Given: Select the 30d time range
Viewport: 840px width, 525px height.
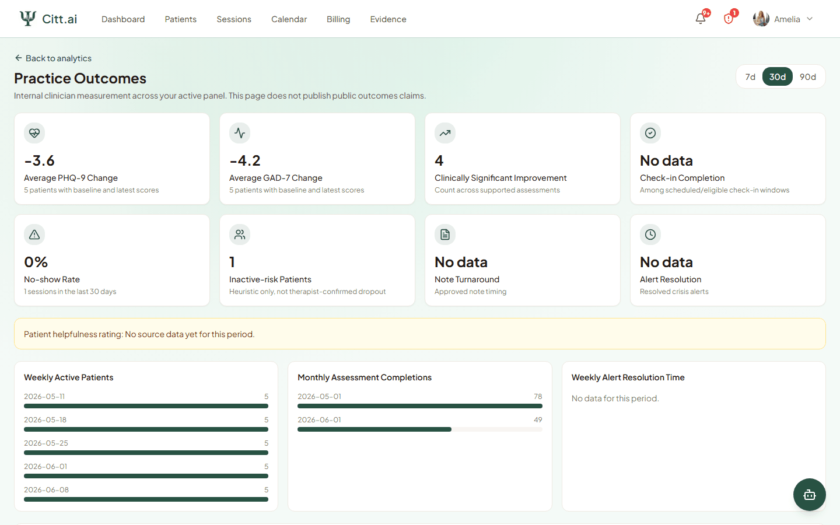Looking at the screenshot, I should [778, 76].
